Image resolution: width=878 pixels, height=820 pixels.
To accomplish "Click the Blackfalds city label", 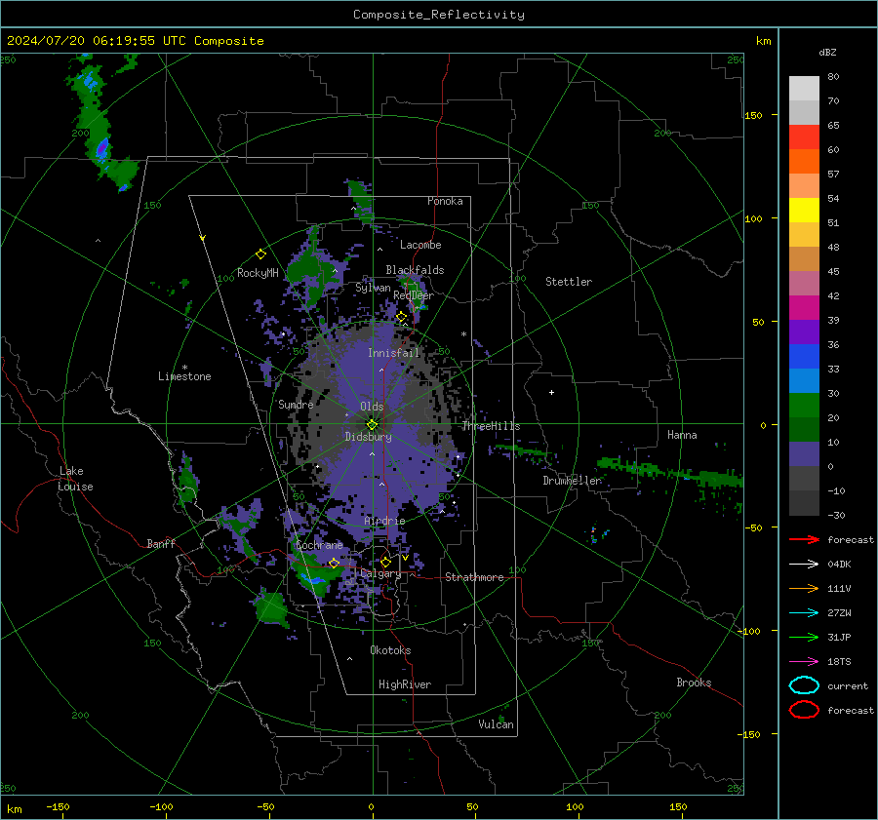I will 415,270.
